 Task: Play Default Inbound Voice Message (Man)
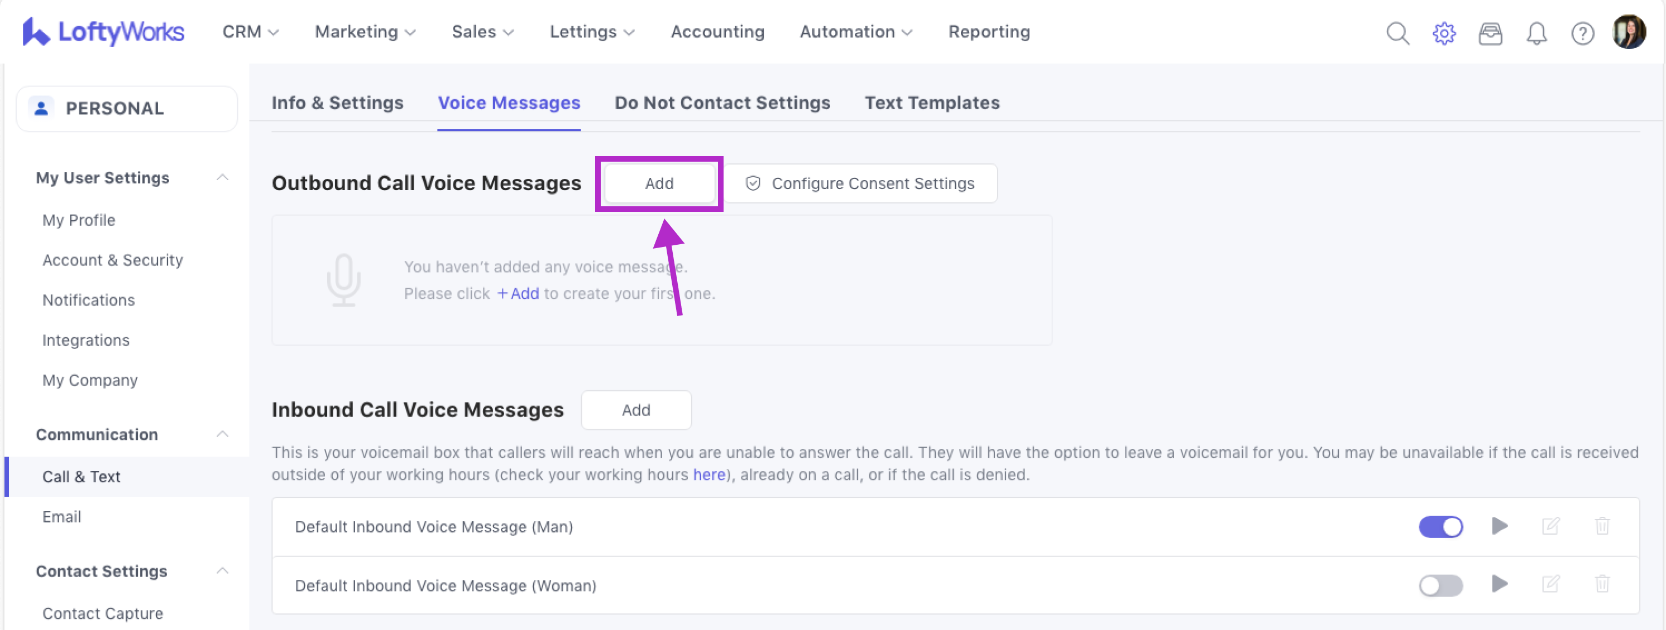pos(1499,526)
